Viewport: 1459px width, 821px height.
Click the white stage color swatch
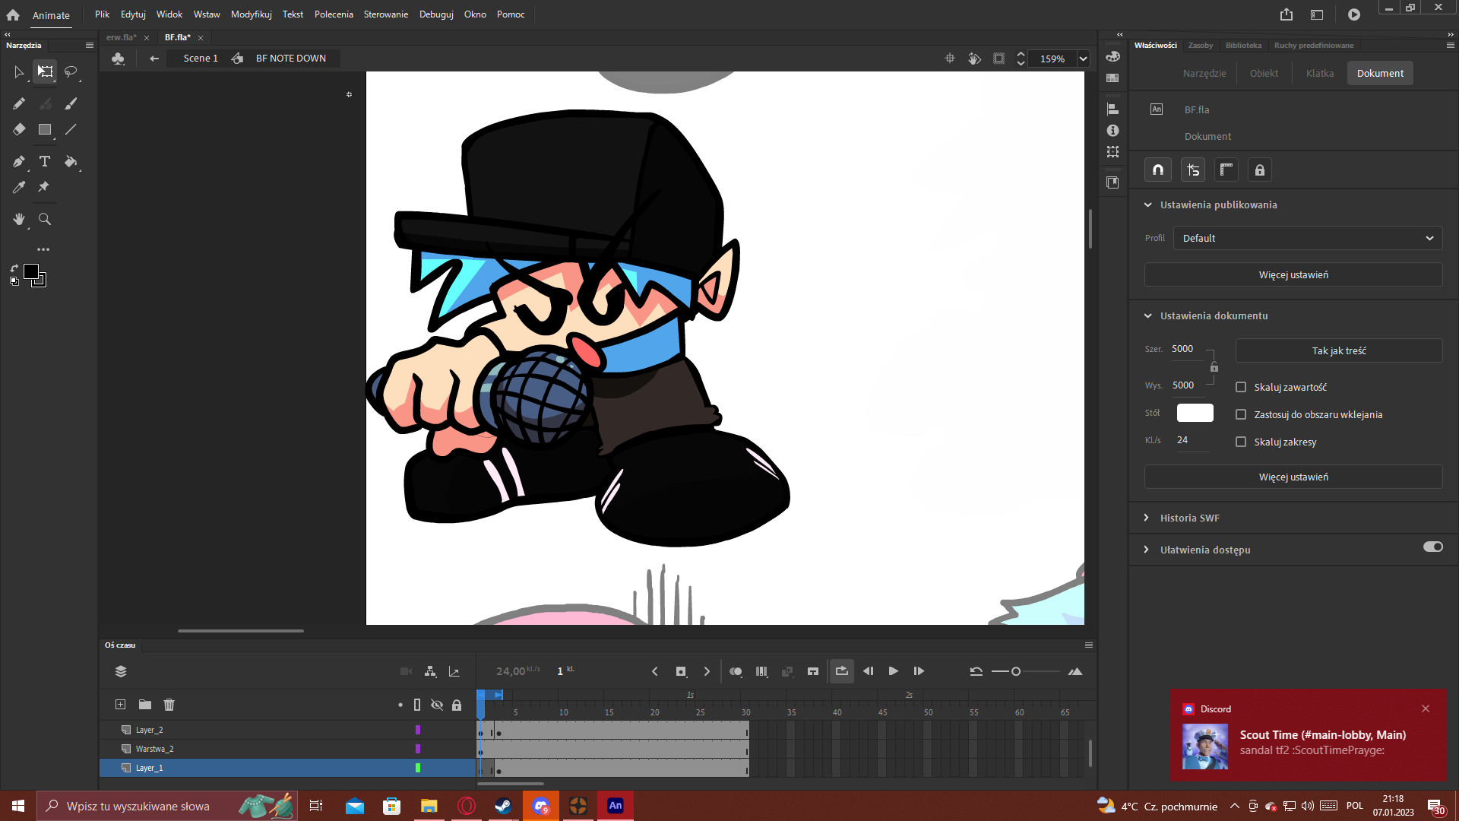tap(1195, 413)
